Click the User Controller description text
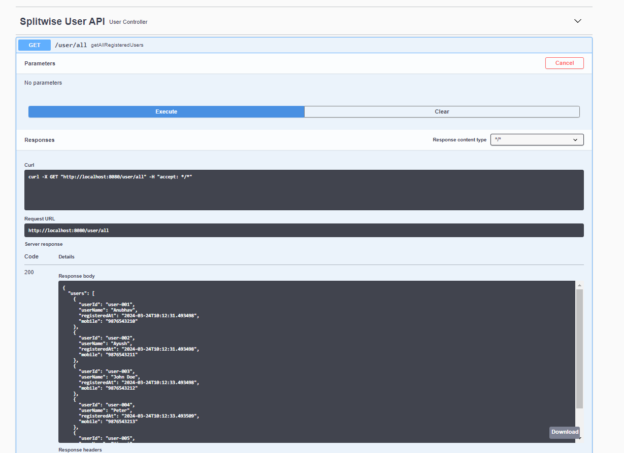 (128, 22)
